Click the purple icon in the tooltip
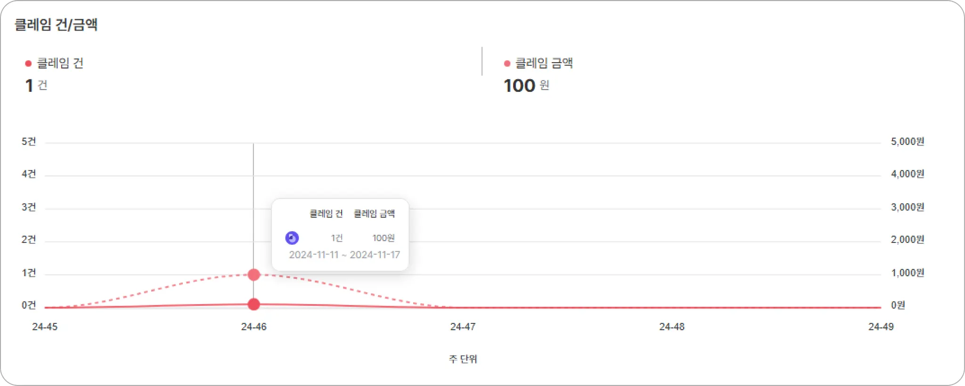The image size is (965, 386). (x=292, y=238)
